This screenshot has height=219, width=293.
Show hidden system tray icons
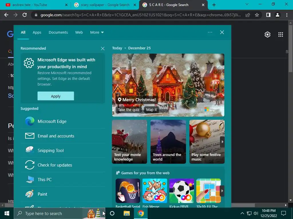tap(242, 213)
